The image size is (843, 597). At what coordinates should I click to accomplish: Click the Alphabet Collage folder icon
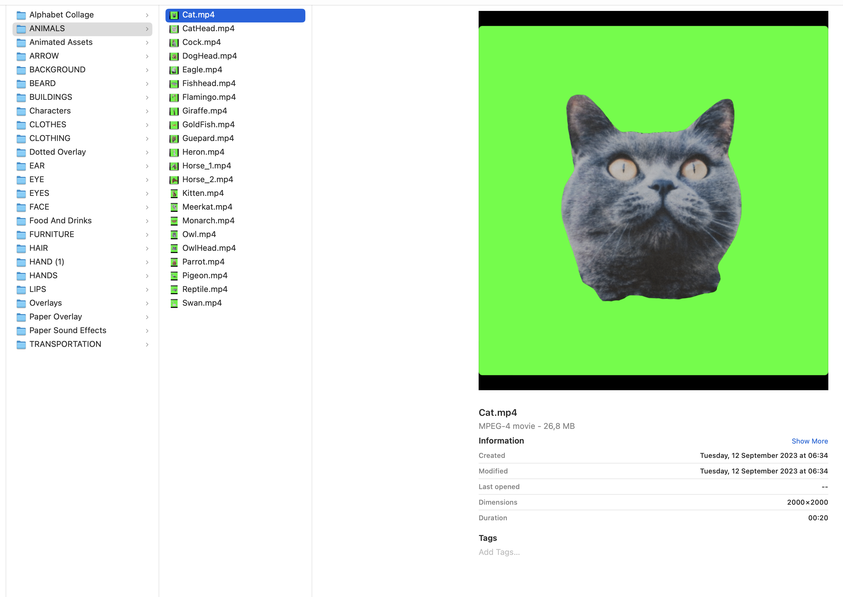(x=21, y=15)
